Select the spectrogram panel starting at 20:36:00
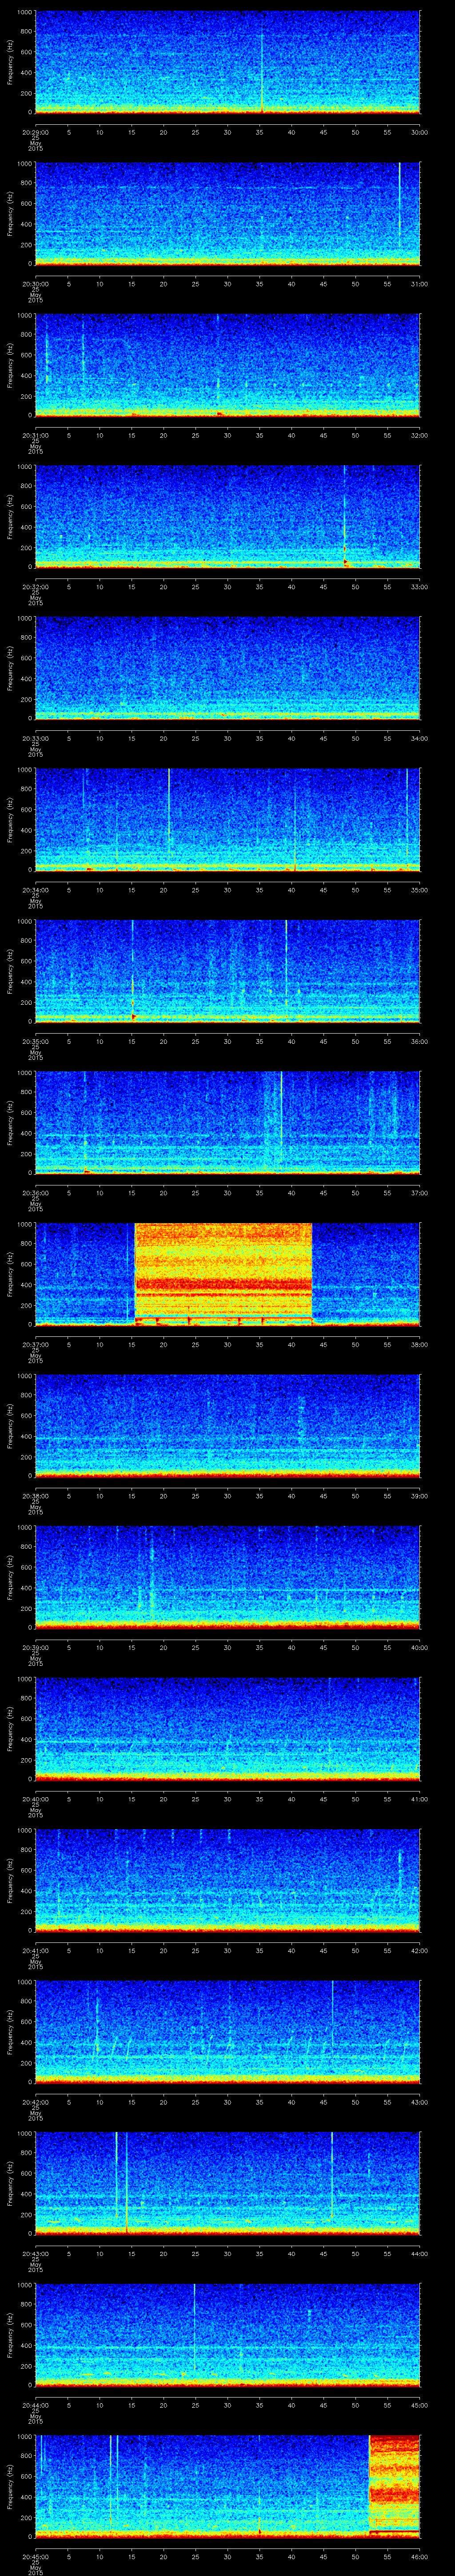 [228, 1123]
